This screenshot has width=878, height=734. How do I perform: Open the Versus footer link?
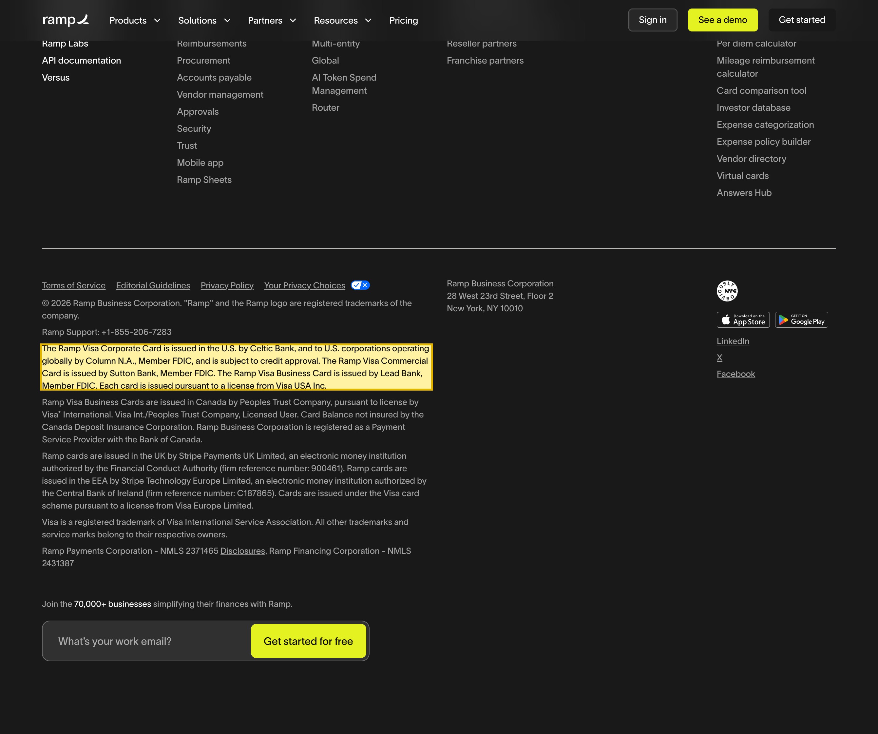coord(56,77)
